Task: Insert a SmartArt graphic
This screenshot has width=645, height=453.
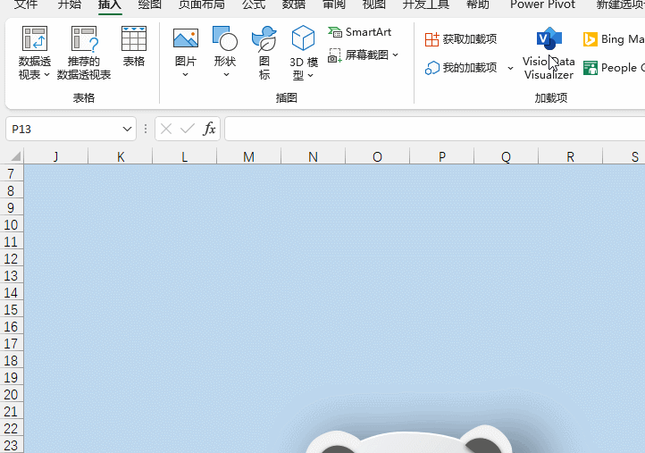Action: tap(360, 32)
